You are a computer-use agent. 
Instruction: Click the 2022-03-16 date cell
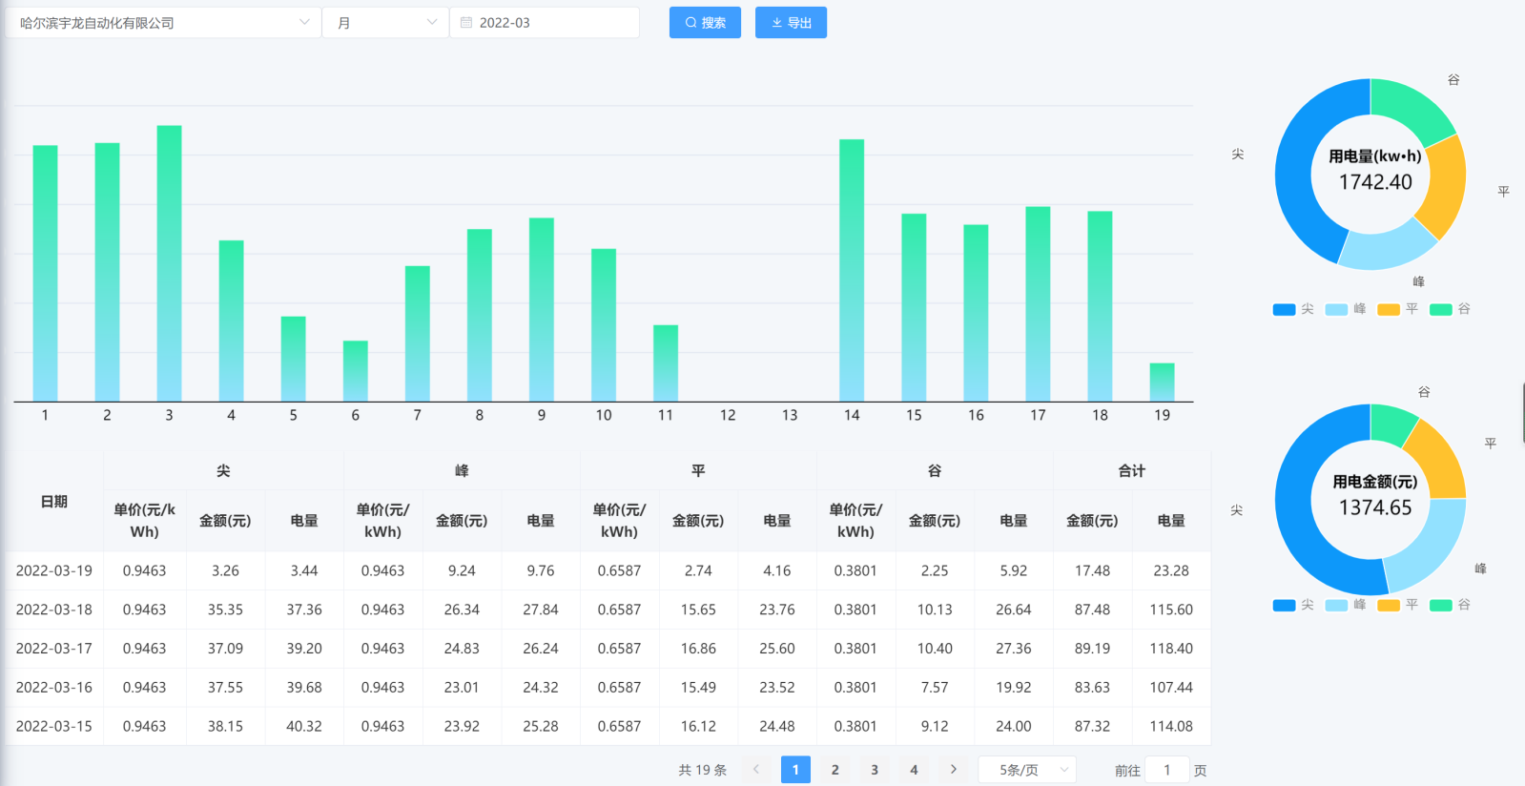(54, 687)
